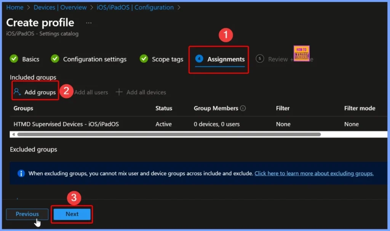Click the Previous button
Screen dimensions: 390x231
click(x=27, y=214)
